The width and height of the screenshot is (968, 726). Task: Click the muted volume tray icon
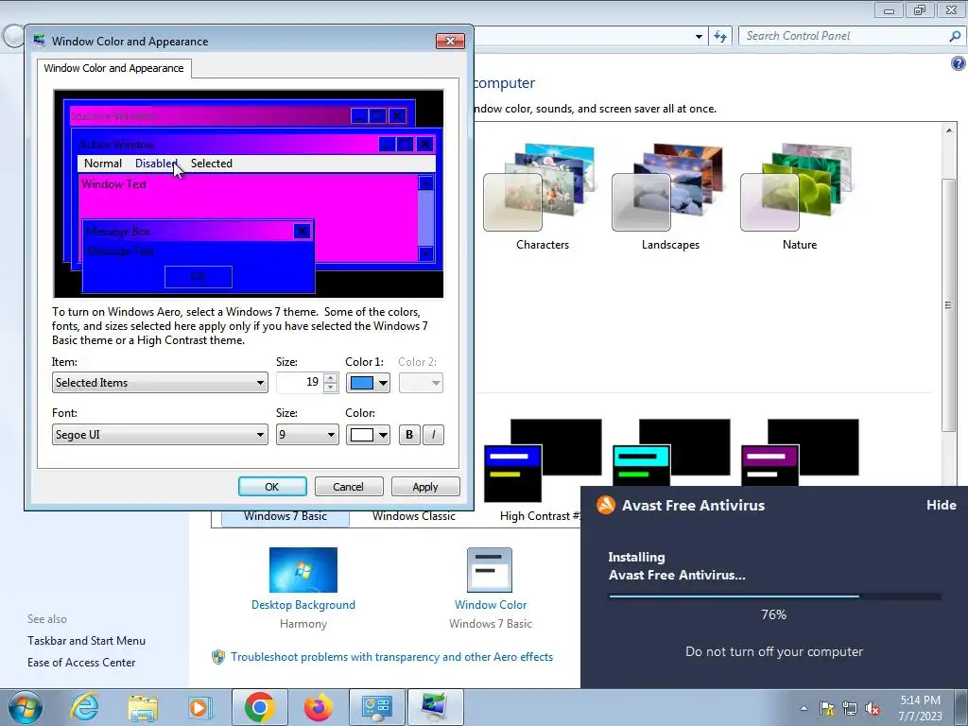(x=873, y=708)
